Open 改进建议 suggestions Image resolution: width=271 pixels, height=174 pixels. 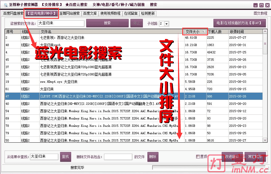(233, 156)
